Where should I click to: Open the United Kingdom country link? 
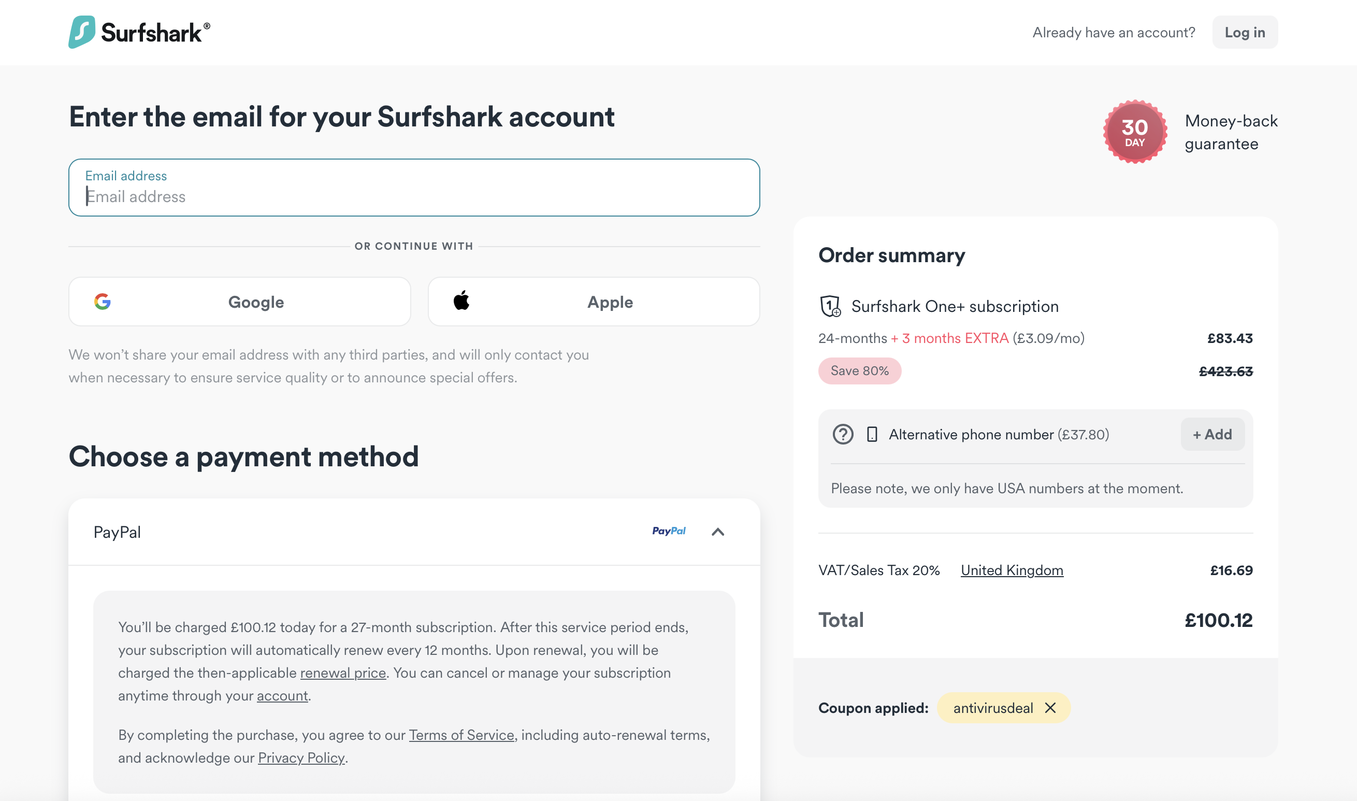click(1012, 570)
